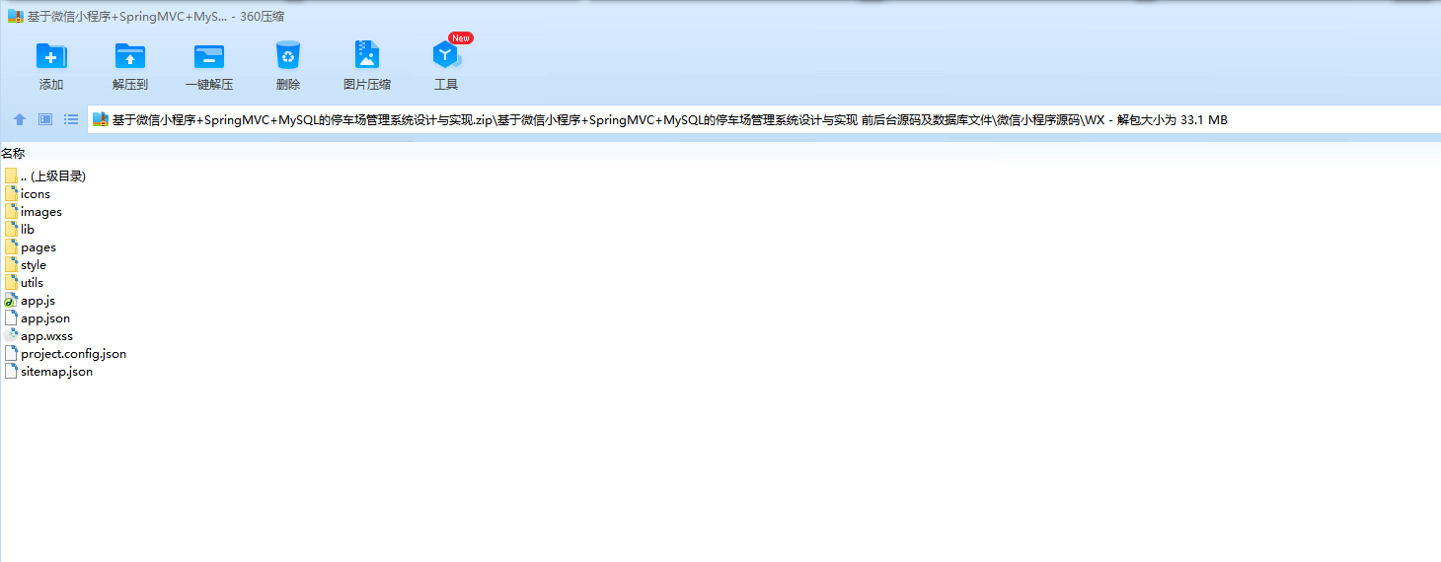Click the images folder icon

(x=11, y=211)
